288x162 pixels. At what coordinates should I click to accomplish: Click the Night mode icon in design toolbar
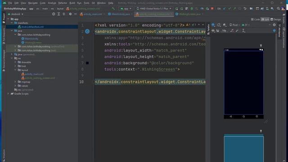pos(225,25)
